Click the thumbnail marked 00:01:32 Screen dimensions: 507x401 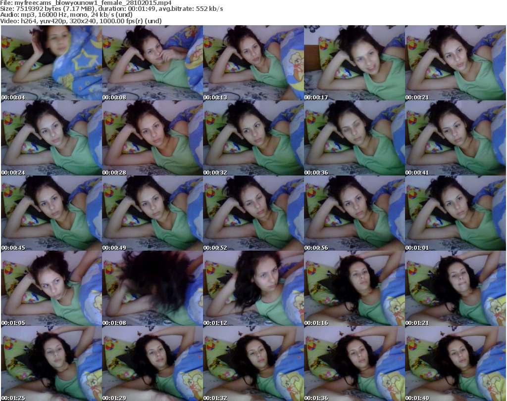[253, 363]
